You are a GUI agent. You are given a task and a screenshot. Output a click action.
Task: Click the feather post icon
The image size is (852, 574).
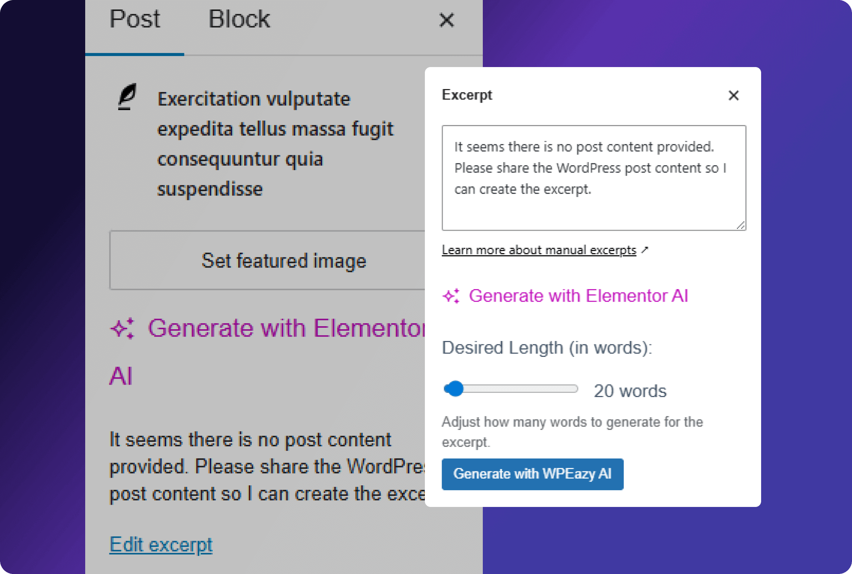click(127, 97)
